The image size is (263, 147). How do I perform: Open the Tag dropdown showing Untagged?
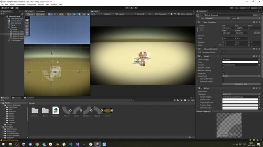tap(217, 18)
